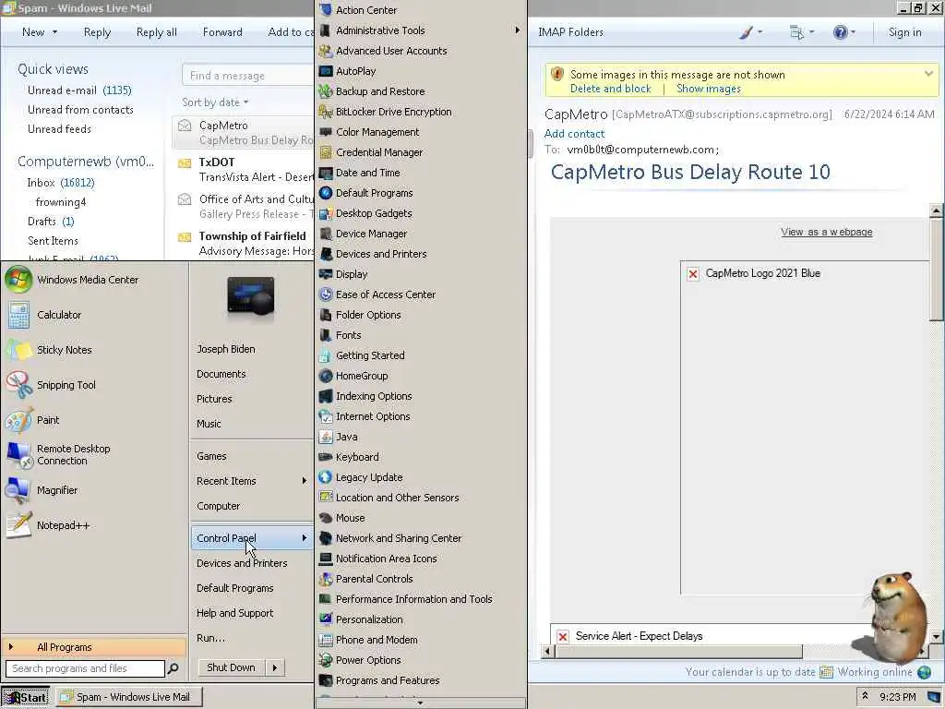
Task: Click the Shut Down button
Action: tap(232, 667)
